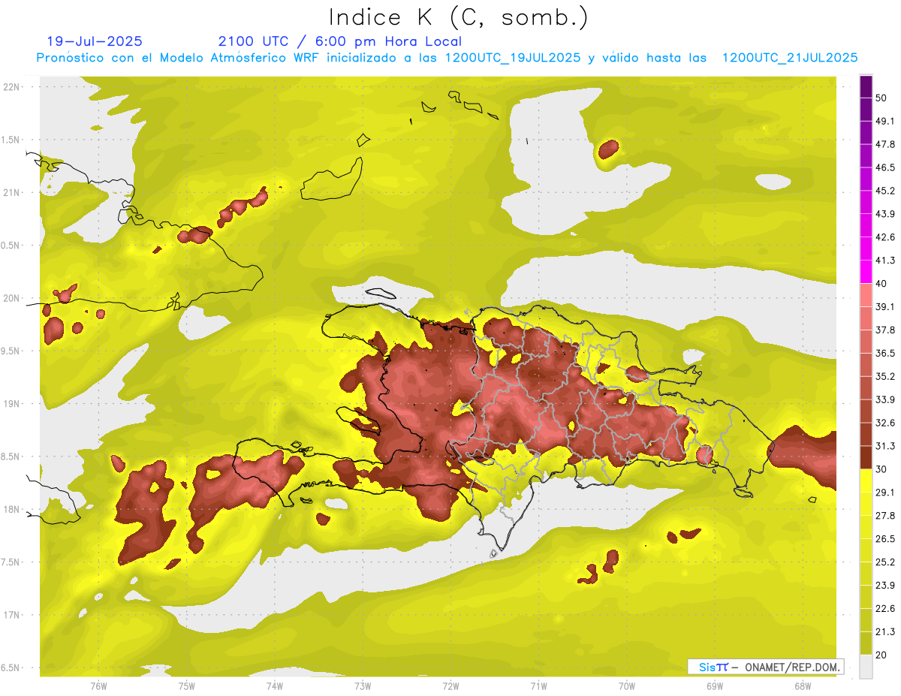Click the 19N latitude label
The height and width of the screenshot is (696, 901).
(x=11, y=403)
